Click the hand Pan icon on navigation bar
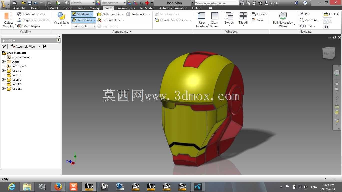 (x=337, y=83)
